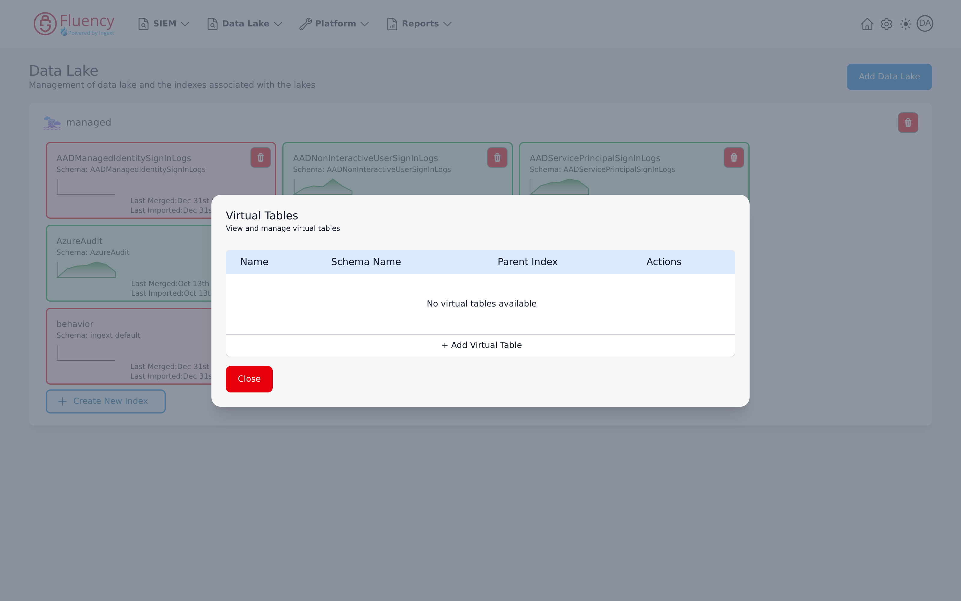The height and width of the screenshot is (601, 961).
Task: Click the Schema Name column header
Action: [x=366, y=262]
